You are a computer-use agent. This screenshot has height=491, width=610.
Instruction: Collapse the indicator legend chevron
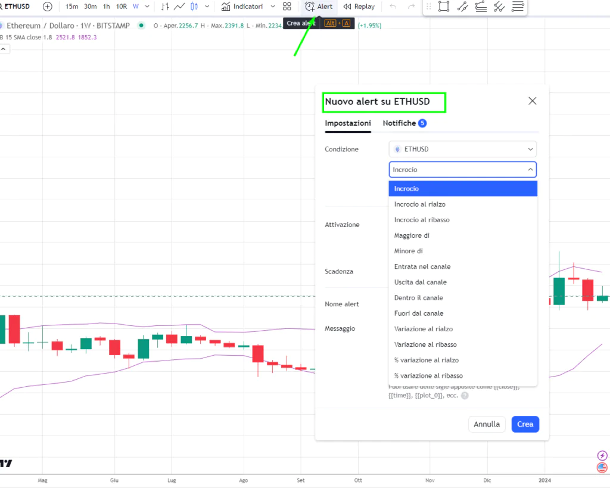4,49
